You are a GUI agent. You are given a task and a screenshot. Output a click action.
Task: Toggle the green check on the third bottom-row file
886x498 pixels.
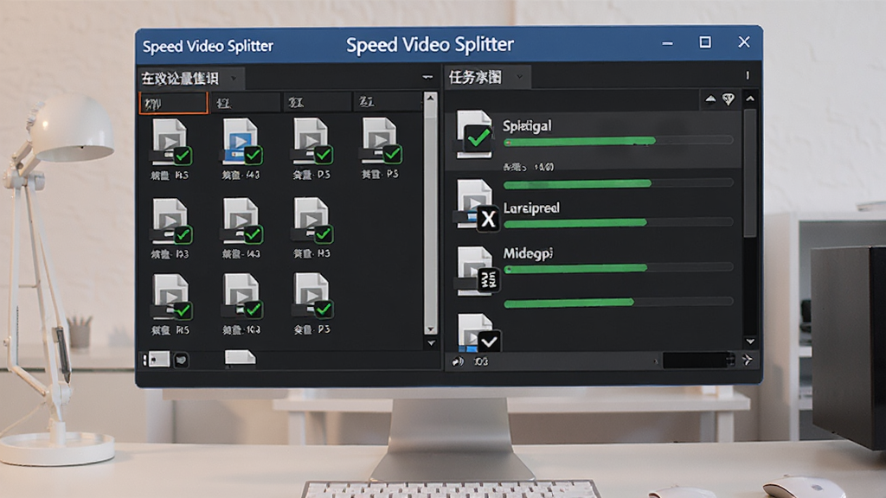pos(324,310)
